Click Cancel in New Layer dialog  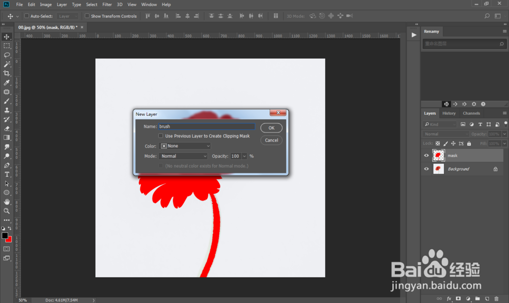(x=271, y=140)
